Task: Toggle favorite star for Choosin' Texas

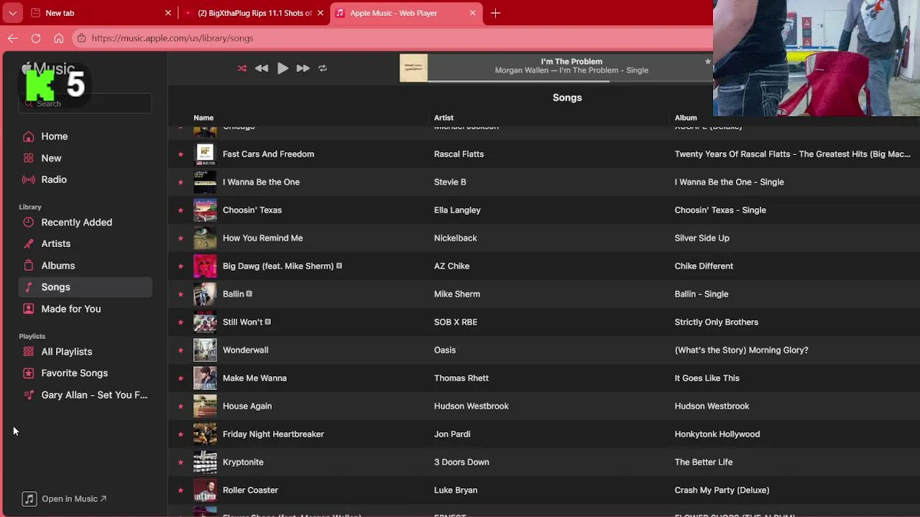Action: point(180,210)
